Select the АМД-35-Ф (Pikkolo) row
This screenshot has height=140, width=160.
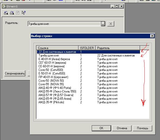click(51, 102)
